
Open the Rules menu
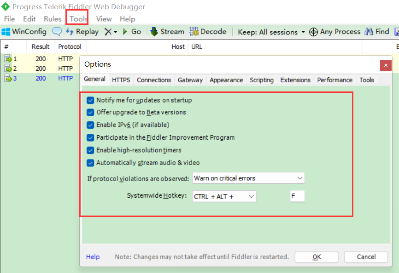[x=53, y=19]
